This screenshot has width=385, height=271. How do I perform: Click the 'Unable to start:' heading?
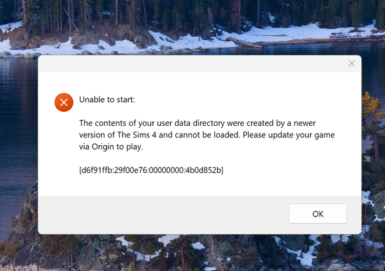click(x=107, y=100)
